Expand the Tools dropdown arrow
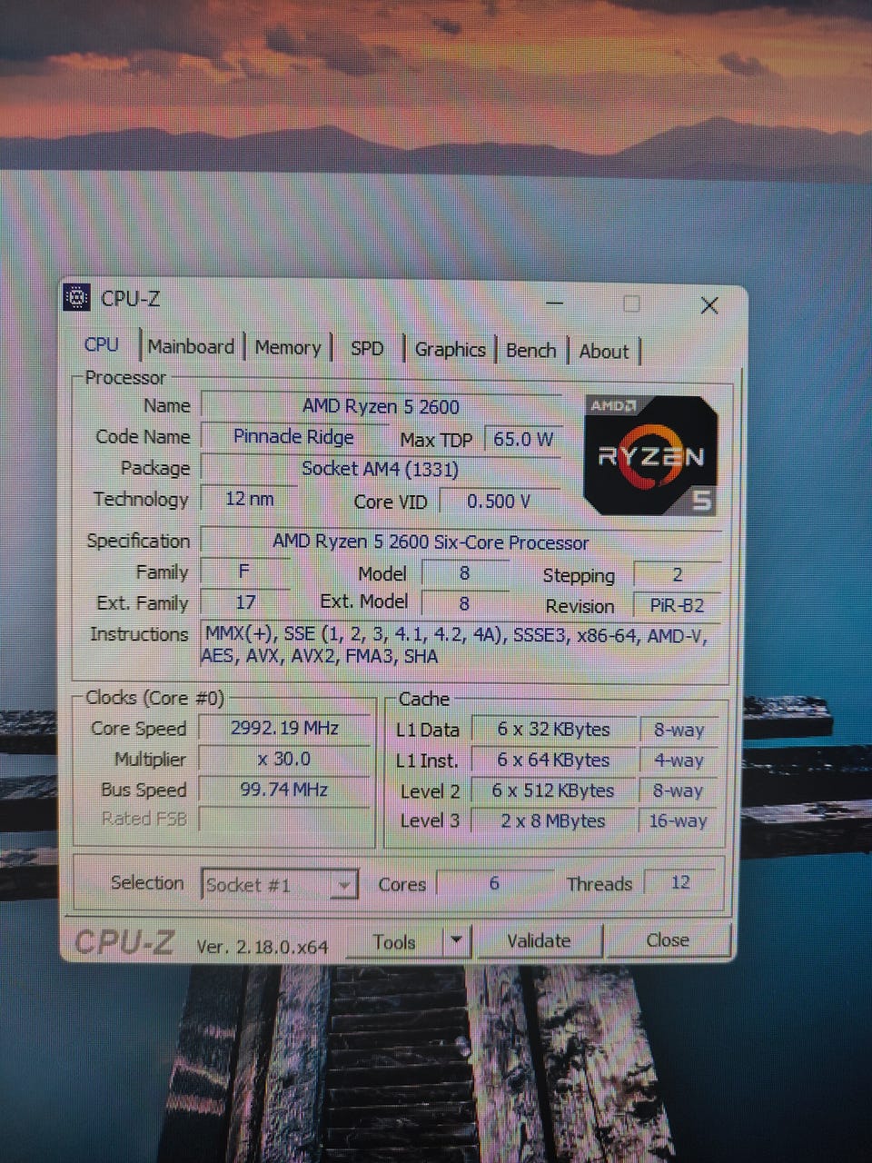 pos(457,941)
